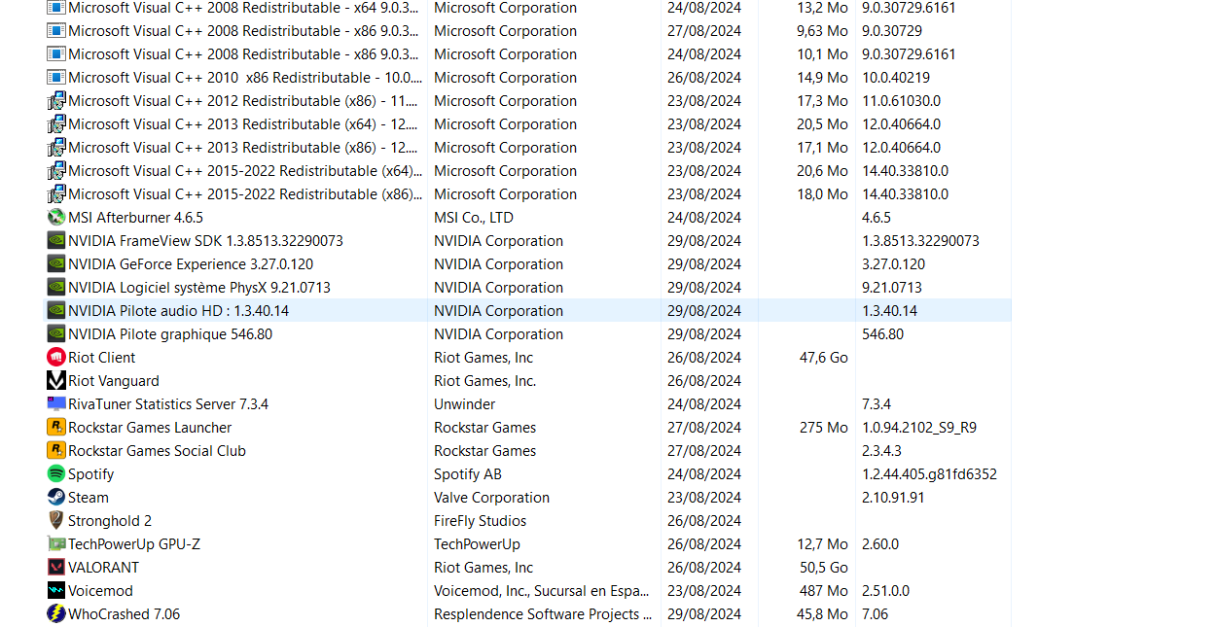Click version '2.3.4.3' for Social Club
This screenshot has width=1217, height=627.
(881, 451)
